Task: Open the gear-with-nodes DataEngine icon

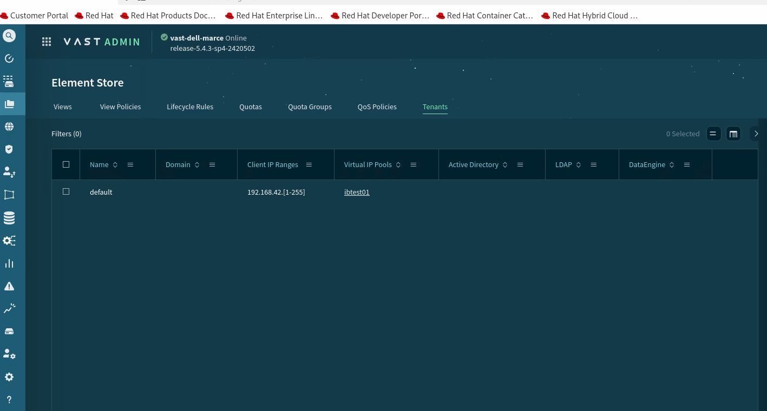Action: click(x=9, y=241)
